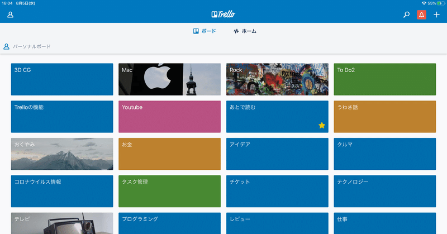Open the Mac board thumbnail
447x234 pixels.
pyautogui.click(x=170, y=79)
